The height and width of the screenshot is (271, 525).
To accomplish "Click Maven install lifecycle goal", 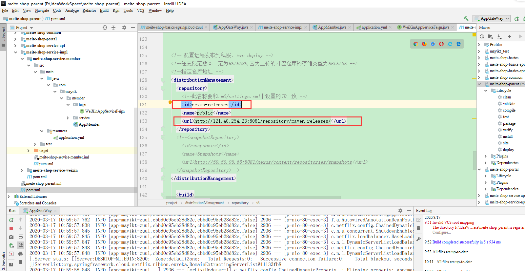I will pos(508,136).
